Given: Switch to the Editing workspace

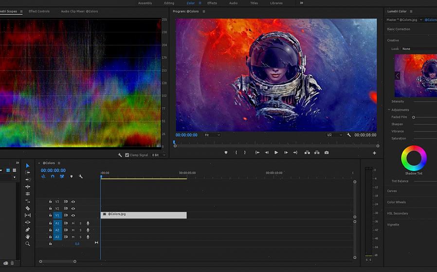Looking at the screenshot, I should pos(169,3).
